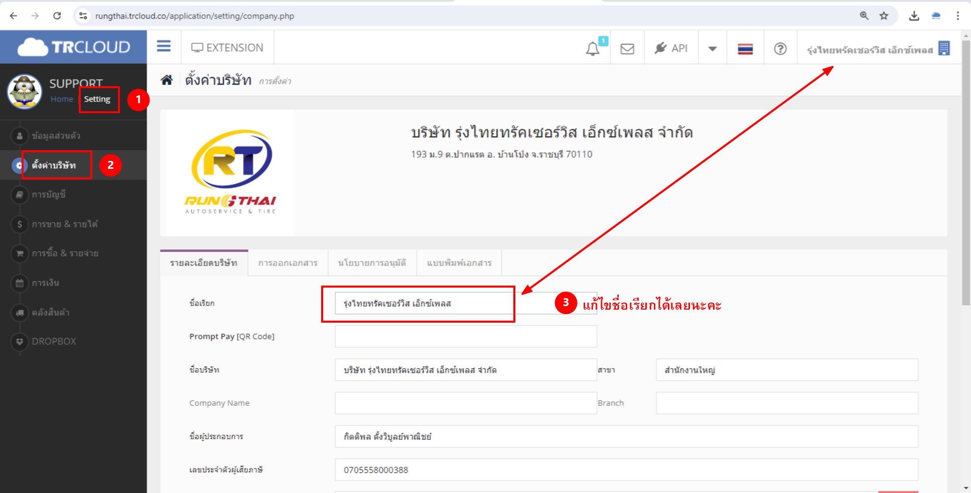The height and width of the screenshot is (493, 971).
Task: Open the mail envelope icon
Action: click(x=627, y=49)
